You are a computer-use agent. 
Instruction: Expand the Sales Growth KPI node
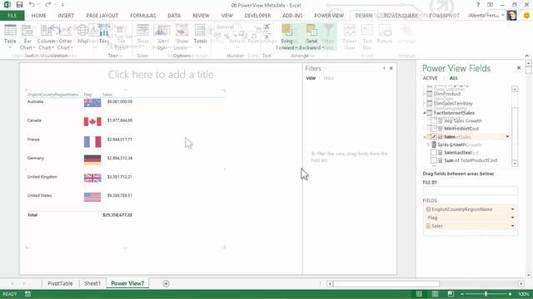[x=428, y=145]
